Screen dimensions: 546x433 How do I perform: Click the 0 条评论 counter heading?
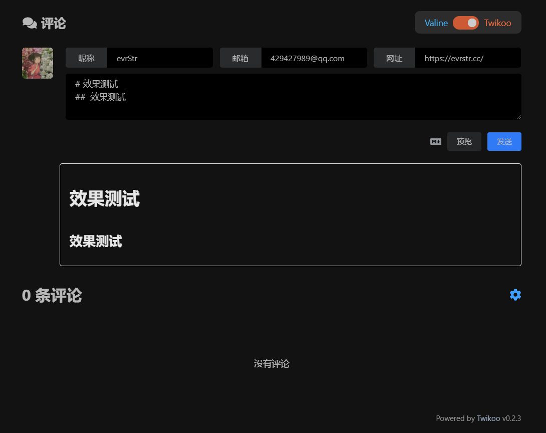[52, 295]
